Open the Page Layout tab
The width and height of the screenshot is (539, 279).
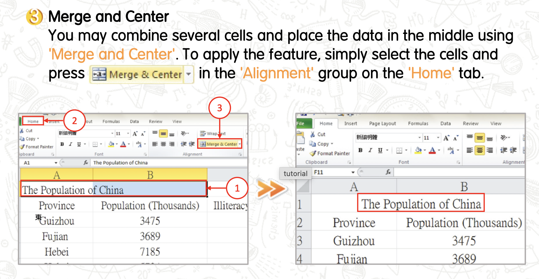point(382,123)
